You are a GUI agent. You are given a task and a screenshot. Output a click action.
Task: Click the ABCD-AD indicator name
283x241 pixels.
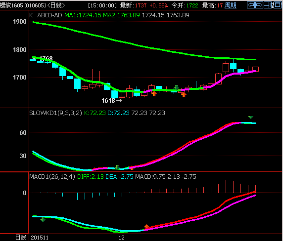coord(49,15)
